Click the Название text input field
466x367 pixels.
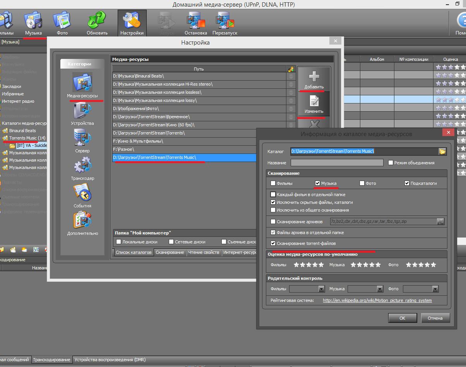(x=337, y=163)
